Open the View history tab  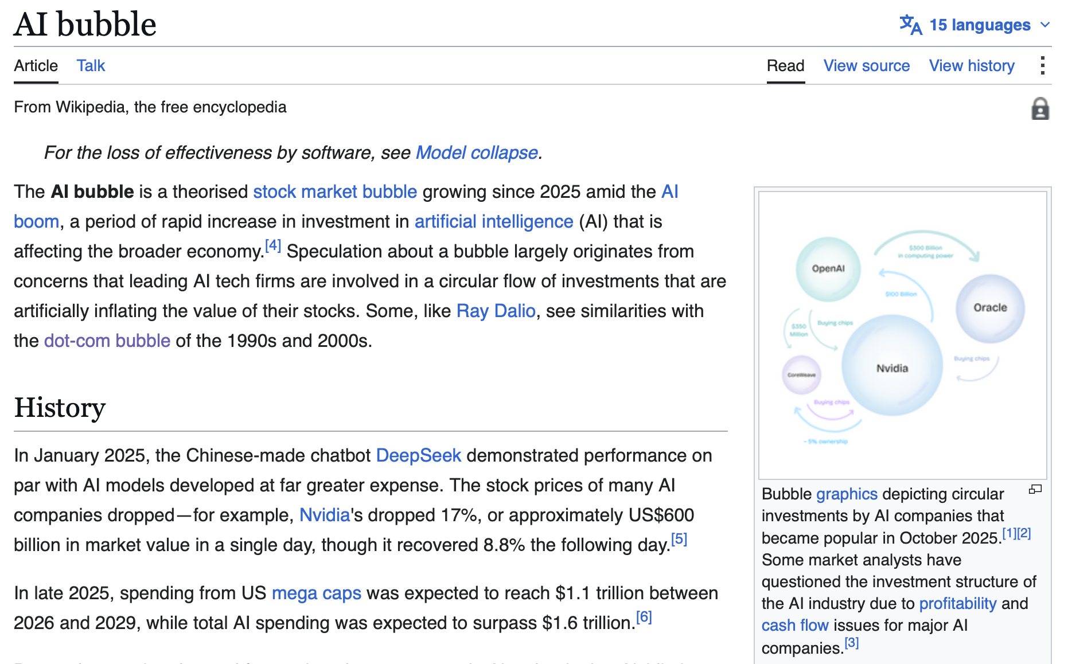pos(972,65)
